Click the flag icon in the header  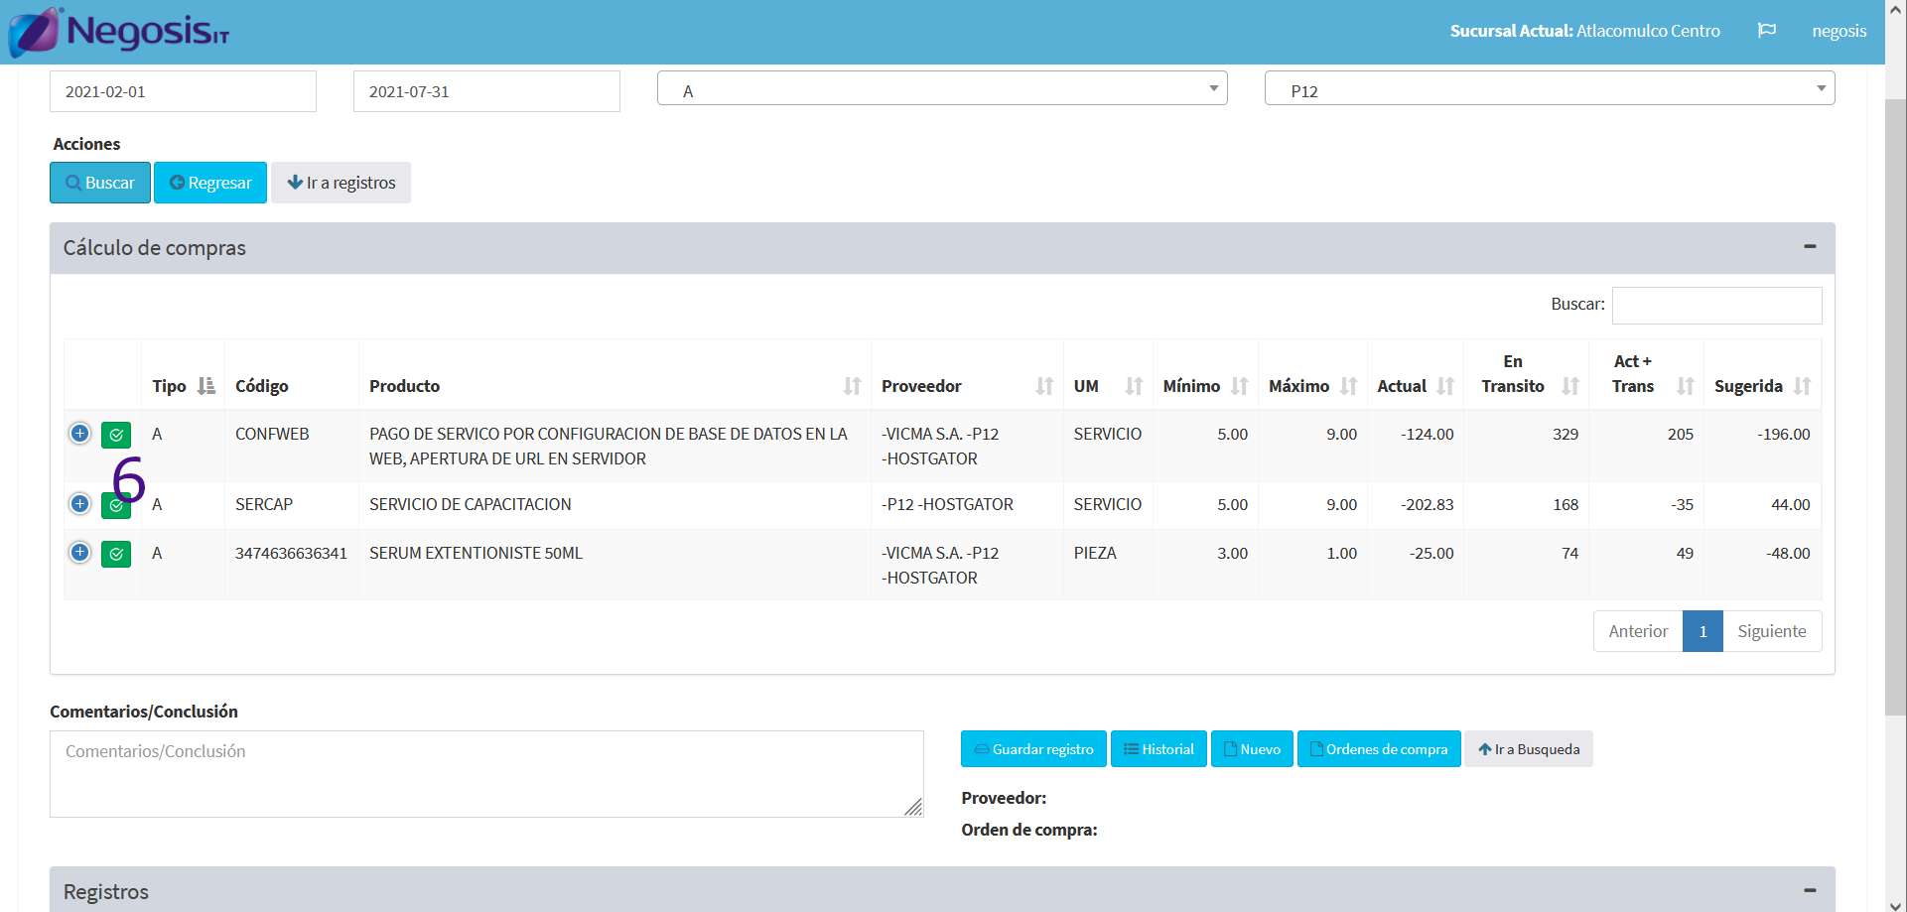tap(1766, 31)
